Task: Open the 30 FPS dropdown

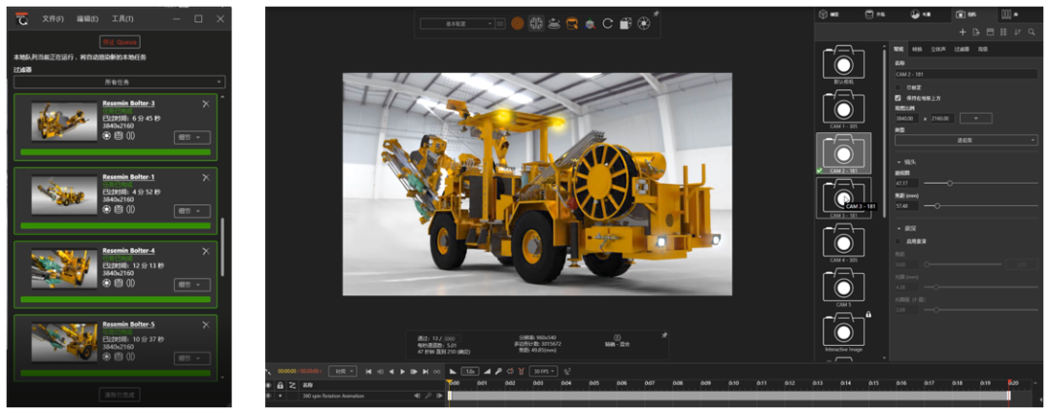Action: click(x=544, y=371)
